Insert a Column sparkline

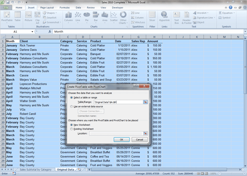(137, 18)
